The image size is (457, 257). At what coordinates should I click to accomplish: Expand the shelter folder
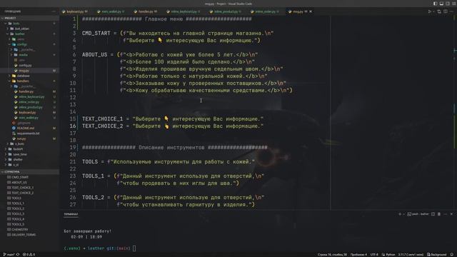(29, 159)
